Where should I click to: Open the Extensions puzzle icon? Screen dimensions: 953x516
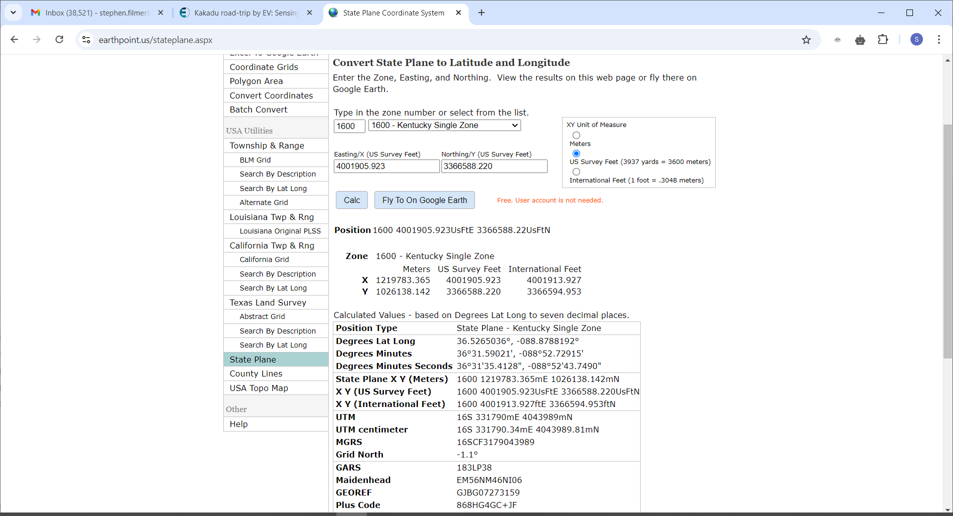[883, 39]
